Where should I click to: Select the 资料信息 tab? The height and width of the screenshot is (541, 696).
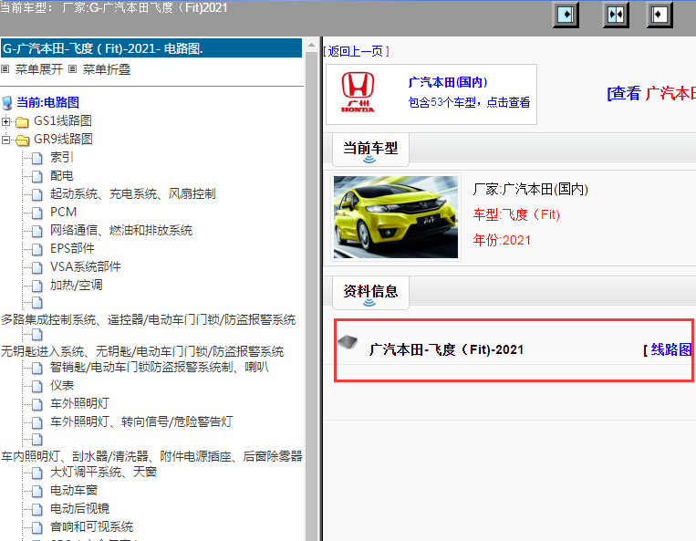click(370, 293)
